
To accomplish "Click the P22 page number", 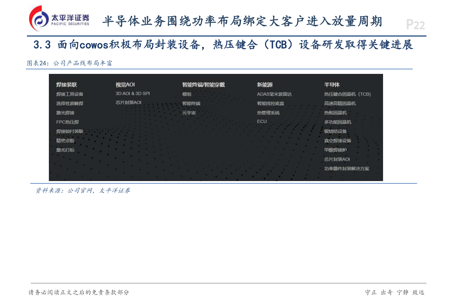I will 416,24.
